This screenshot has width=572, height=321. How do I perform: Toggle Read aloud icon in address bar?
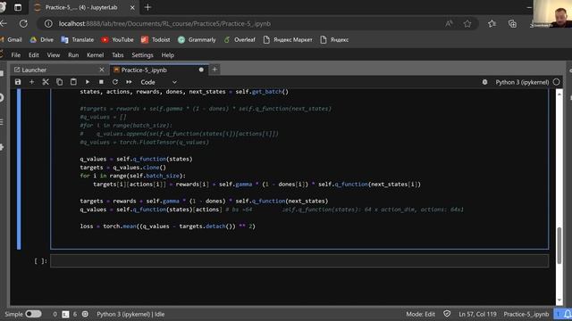(449, 24)
